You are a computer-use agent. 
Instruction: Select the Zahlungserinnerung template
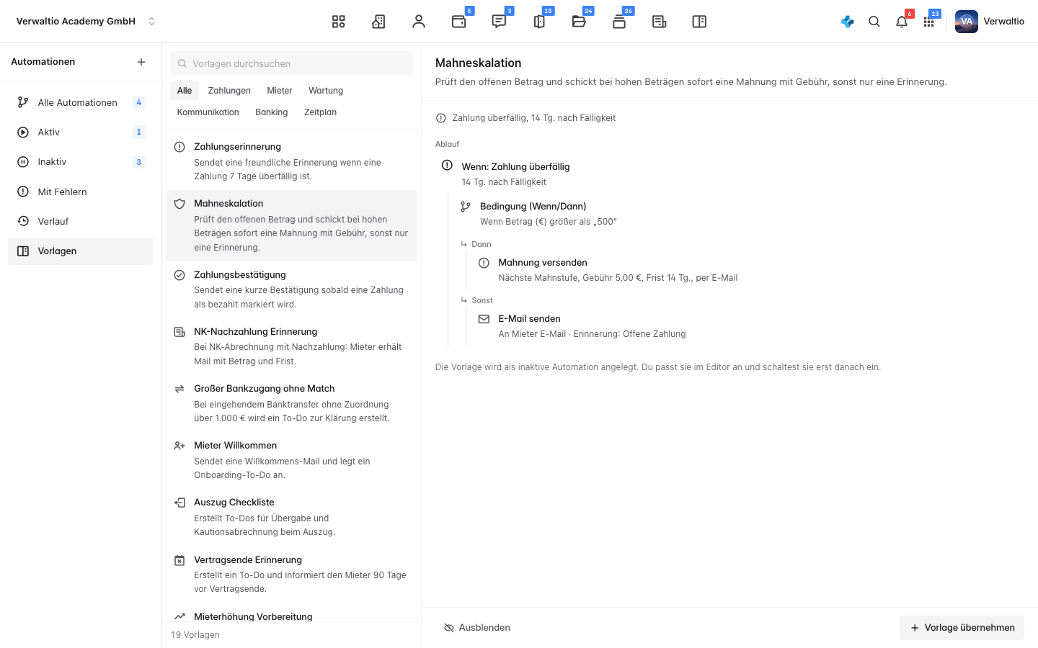coord(291,161)
